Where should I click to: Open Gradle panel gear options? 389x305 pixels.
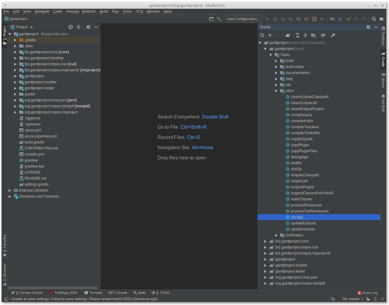point(368,27)
